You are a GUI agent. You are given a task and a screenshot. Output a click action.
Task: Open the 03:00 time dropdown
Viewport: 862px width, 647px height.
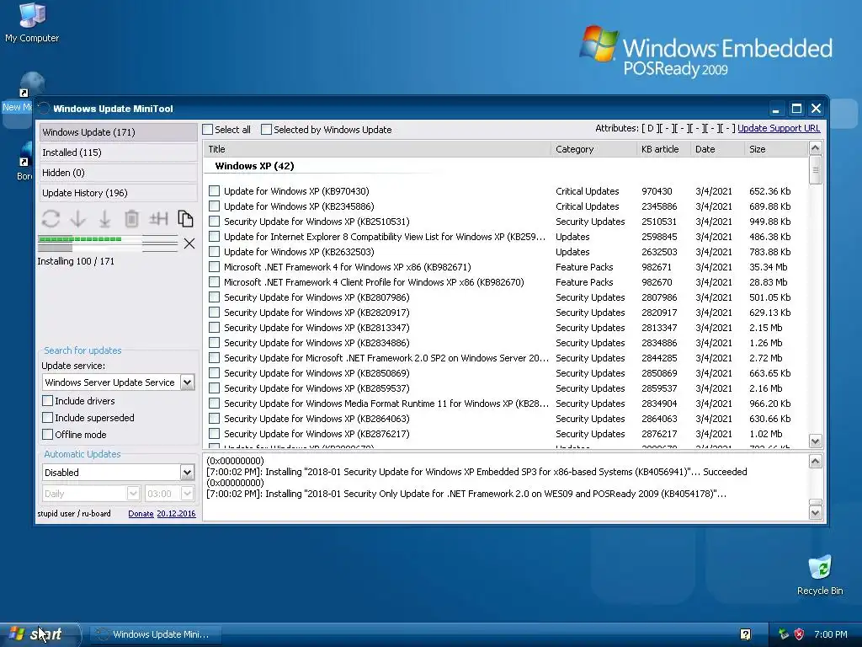point(187,494)
